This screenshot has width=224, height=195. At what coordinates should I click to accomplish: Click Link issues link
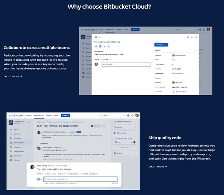125,148
